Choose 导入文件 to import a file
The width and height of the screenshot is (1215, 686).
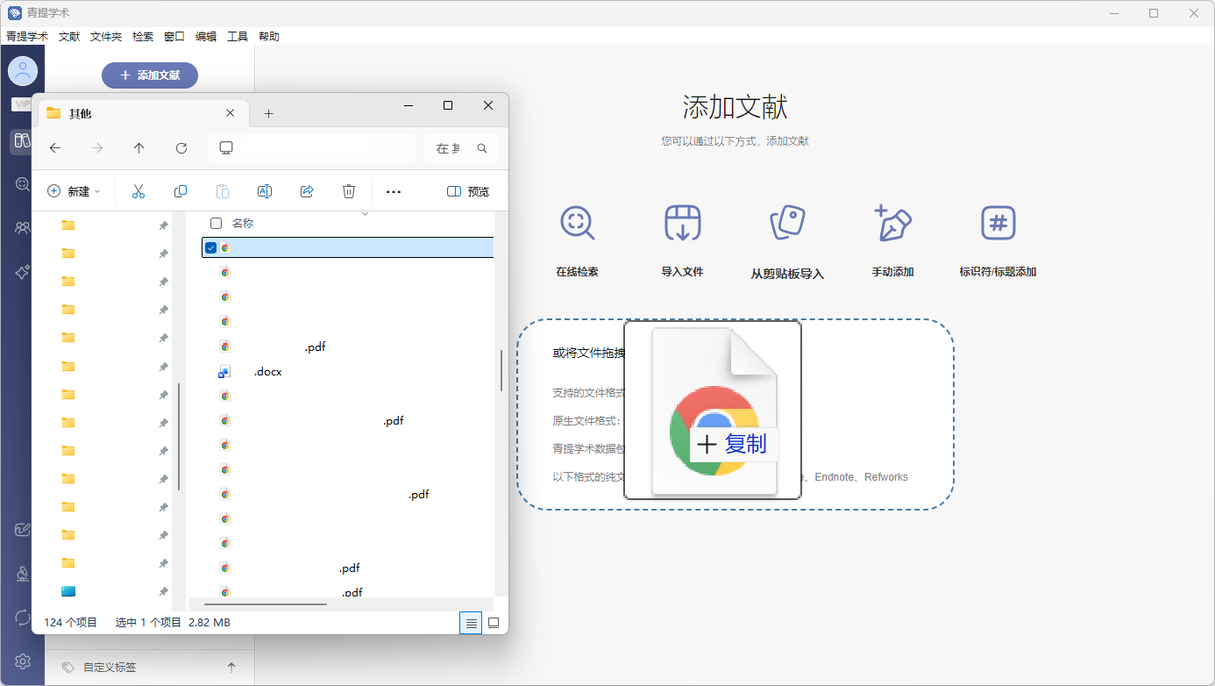(x=682, y=240)
